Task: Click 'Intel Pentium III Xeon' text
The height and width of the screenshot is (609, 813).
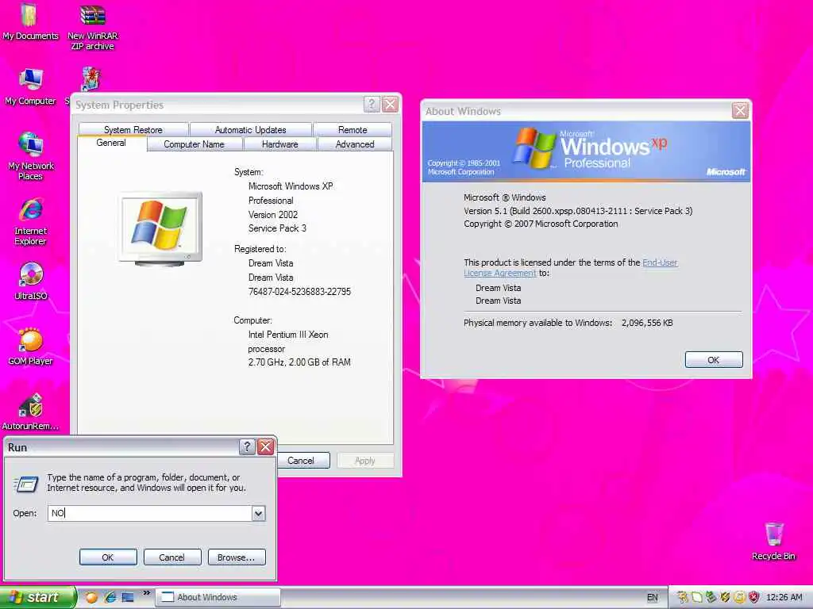Action: (x=287, y=335)
